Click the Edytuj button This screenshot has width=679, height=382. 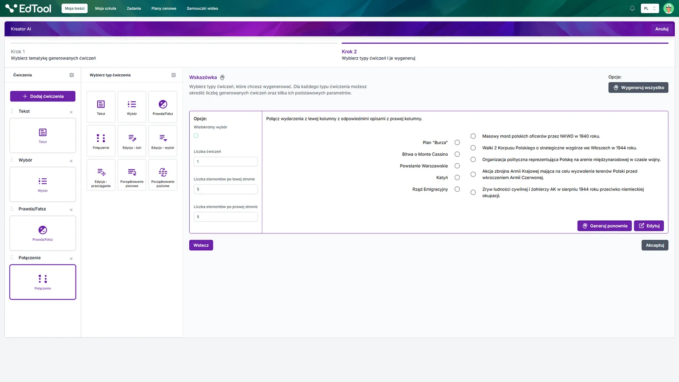pos(649,226)
